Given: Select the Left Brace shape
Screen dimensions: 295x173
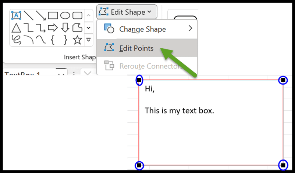Looking at the screenshot, I should [x=53, y=40].
